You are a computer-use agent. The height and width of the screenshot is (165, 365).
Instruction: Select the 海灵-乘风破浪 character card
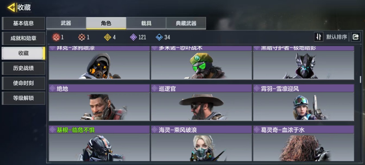pos(201,144)
